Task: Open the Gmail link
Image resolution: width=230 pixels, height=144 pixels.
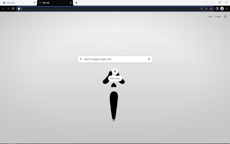Action: click(x=211, y=17)
